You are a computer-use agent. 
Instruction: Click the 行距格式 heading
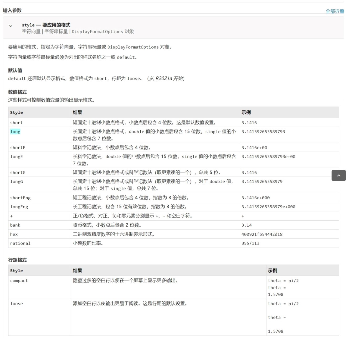17,260
